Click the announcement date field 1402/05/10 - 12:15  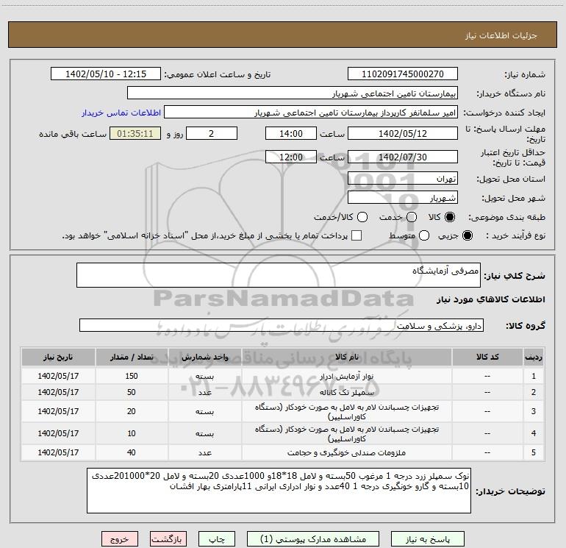106,74
